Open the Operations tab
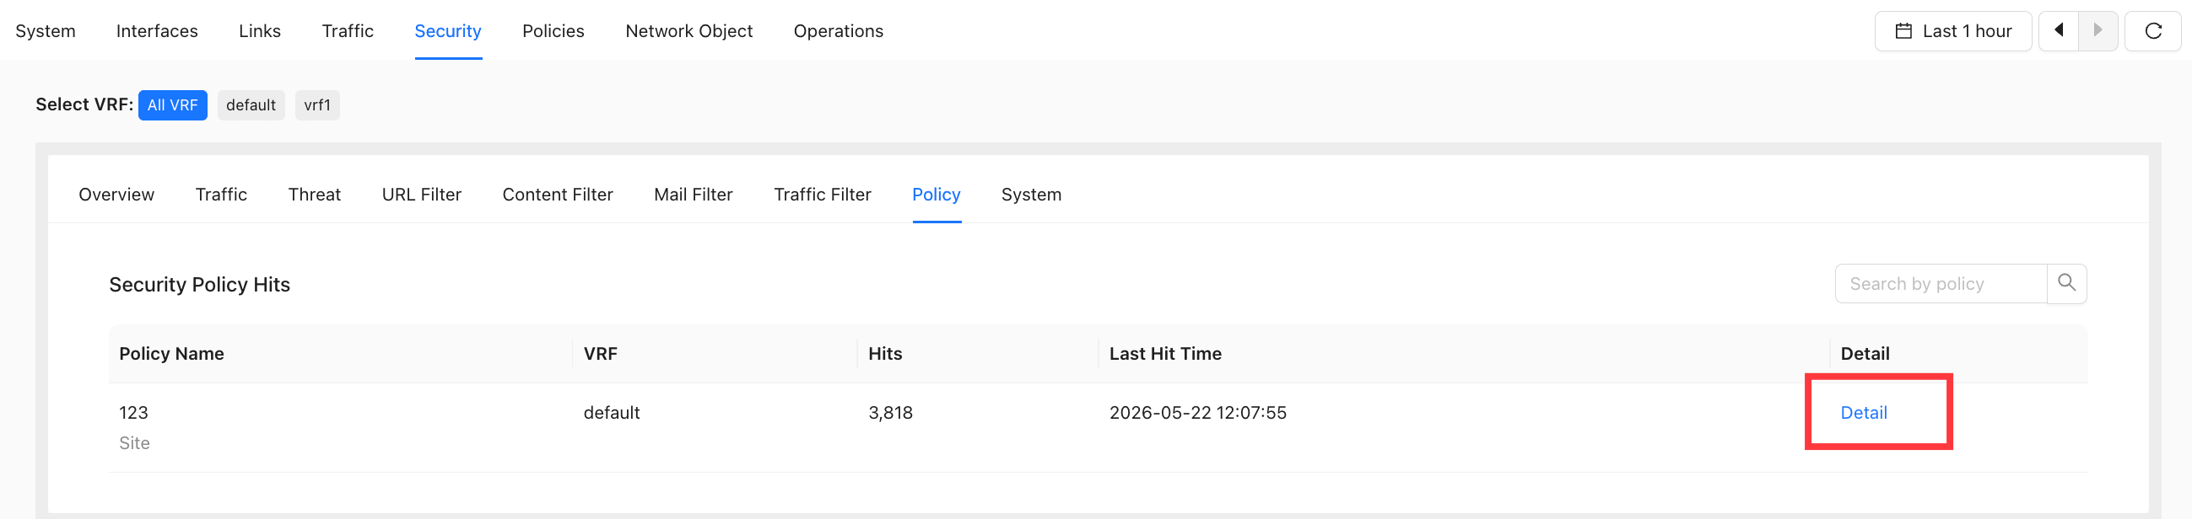 tap(838, 31)
